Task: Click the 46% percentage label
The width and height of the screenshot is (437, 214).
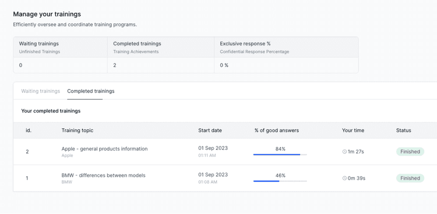Action: (x=280, y=176)
